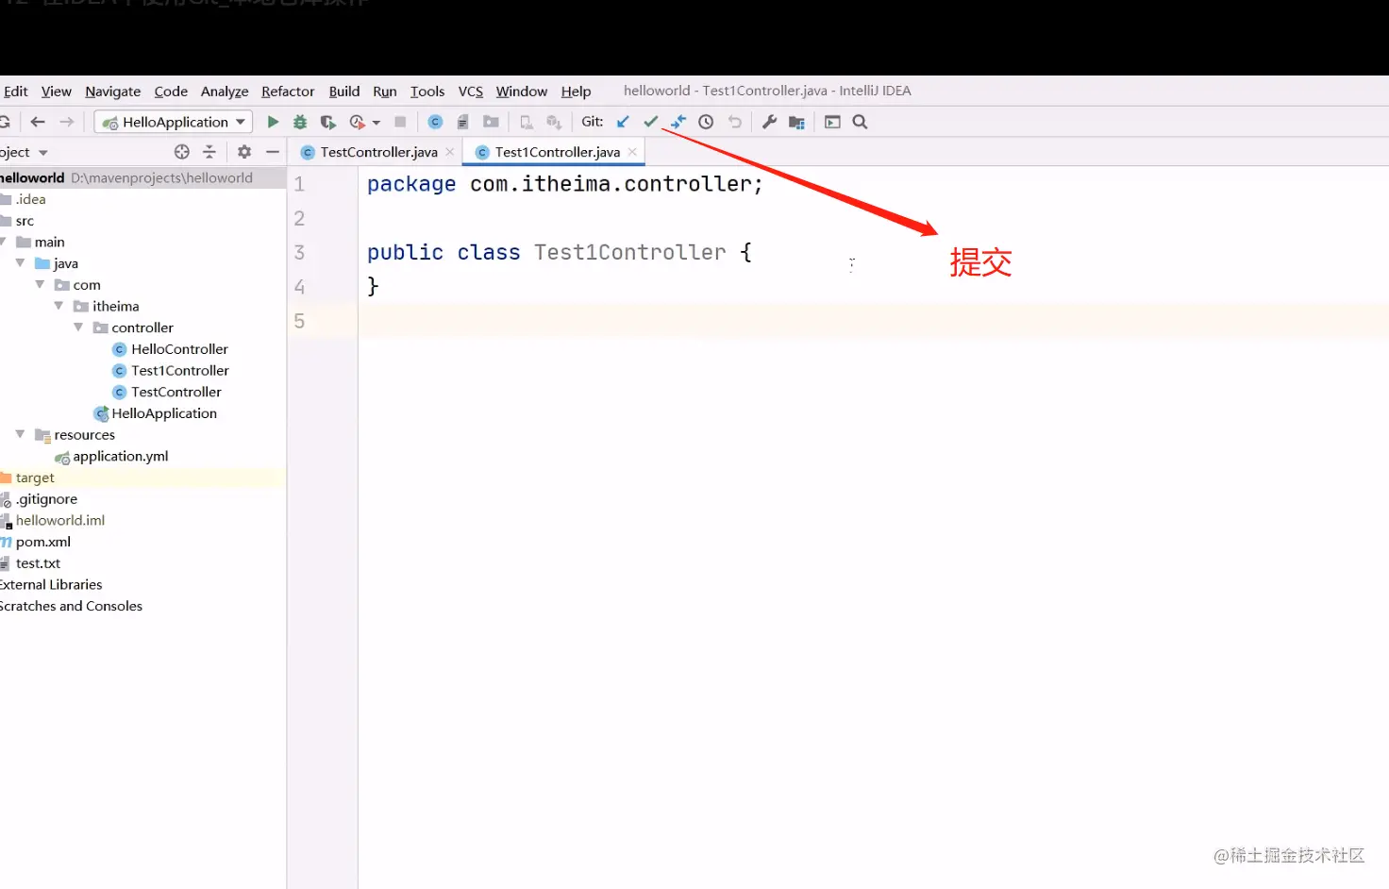The image size is (1389, 889).
Task: Open the Run menu
Action: click(385, 92)
